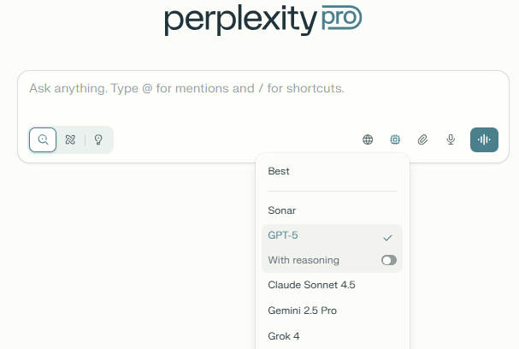Start dictation with microphone icon

click(451, 139)
